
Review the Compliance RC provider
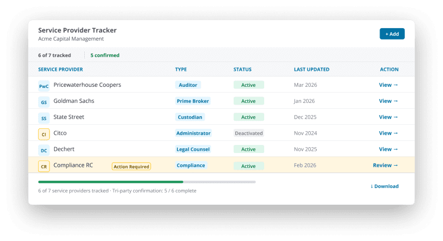385,165
